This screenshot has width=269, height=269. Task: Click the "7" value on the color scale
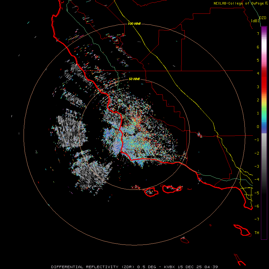pos(258,33)
